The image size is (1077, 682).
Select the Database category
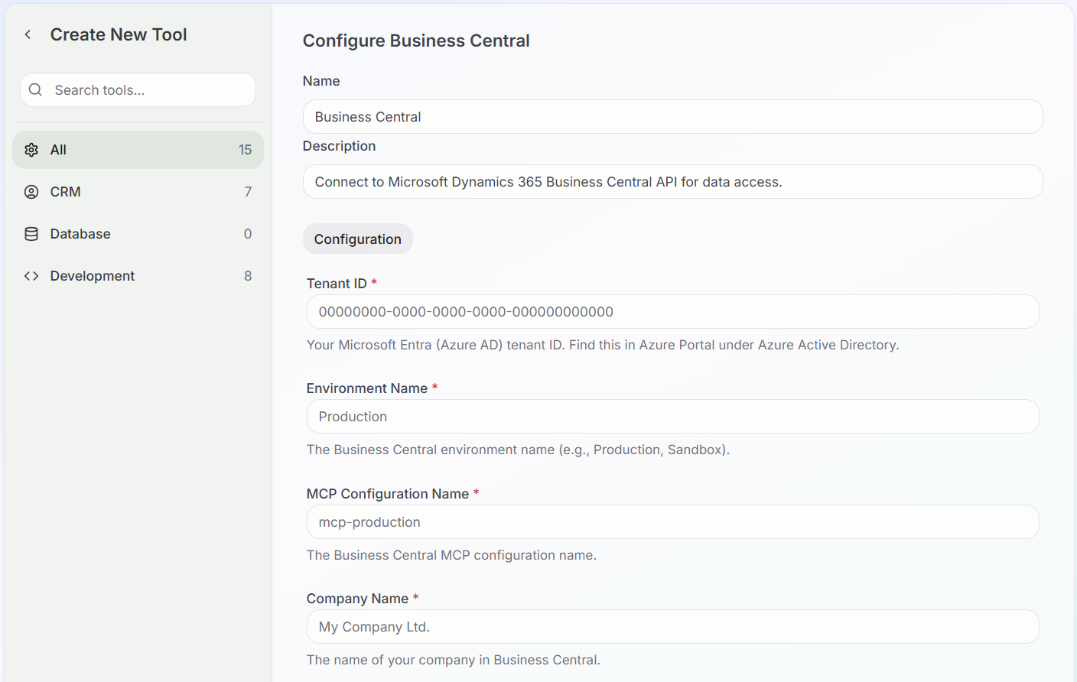pos(138,234)
